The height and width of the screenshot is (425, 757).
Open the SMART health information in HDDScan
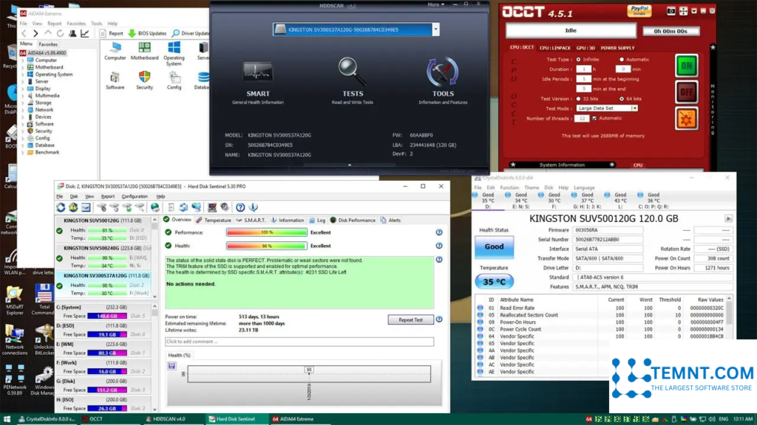258,75
